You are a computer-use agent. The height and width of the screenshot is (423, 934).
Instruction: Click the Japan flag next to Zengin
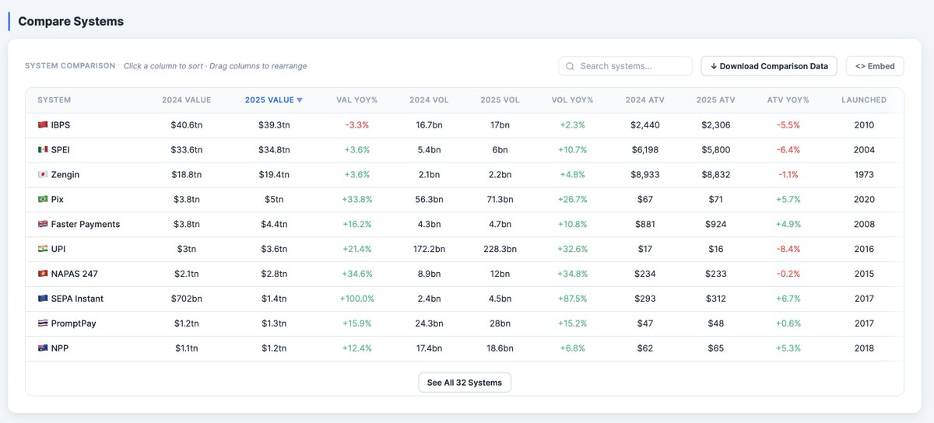[x=43, y=175]
